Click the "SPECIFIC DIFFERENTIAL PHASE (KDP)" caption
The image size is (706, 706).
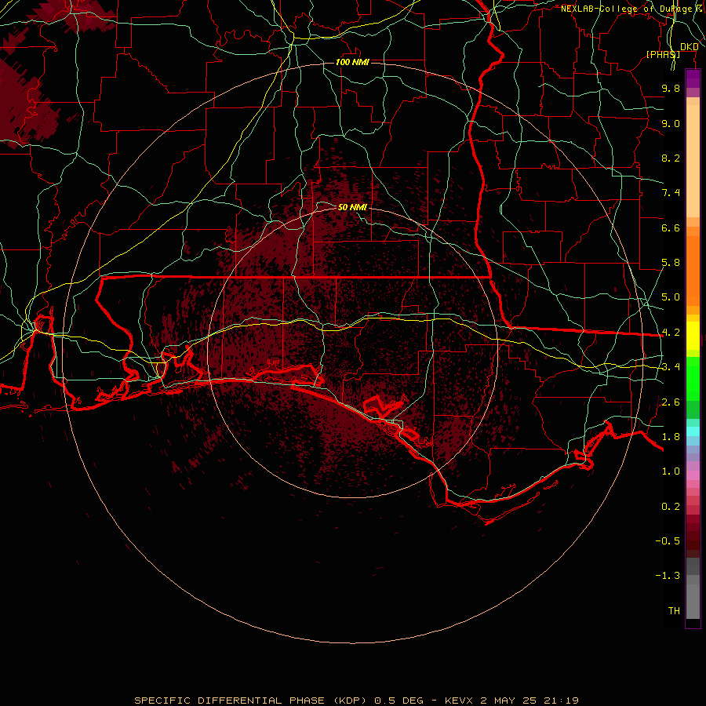pos(252,701)
